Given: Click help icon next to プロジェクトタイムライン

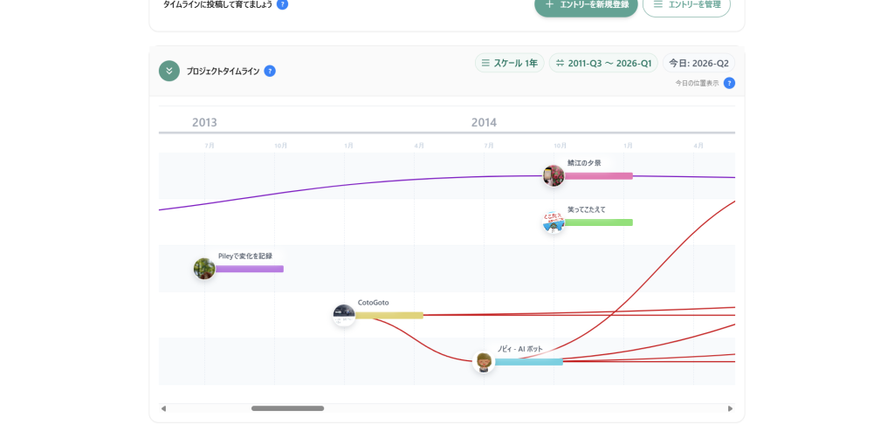Looking at the screenshot, I should [x=270, y=71].
